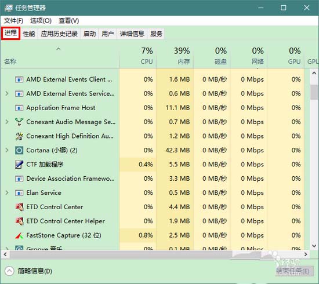The image size is (319, 284).
Task: Switch to the 用户 tab
Action: (108, 34)
